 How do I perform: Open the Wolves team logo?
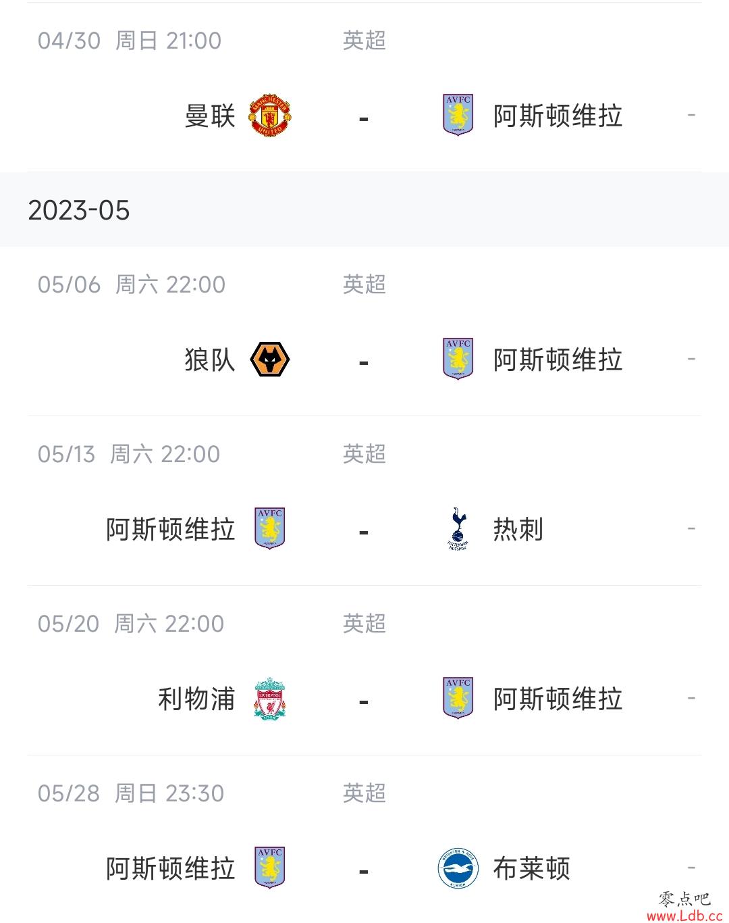[270, 359]
